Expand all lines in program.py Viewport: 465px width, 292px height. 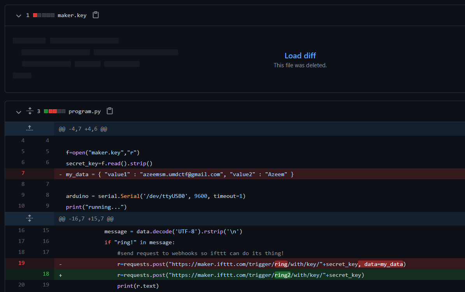[x=30, y=111]
